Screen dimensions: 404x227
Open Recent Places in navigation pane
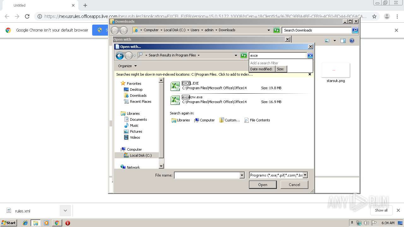[140, 102]
